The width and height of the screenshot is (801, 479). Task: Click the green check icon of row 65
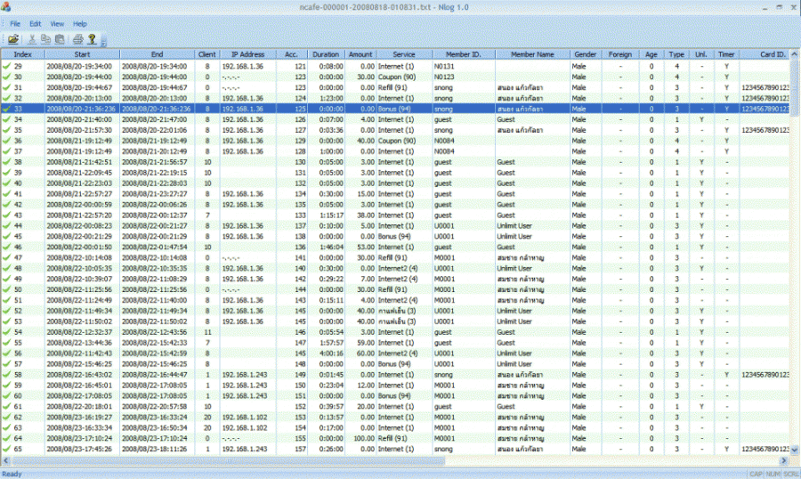pos(6,449)
